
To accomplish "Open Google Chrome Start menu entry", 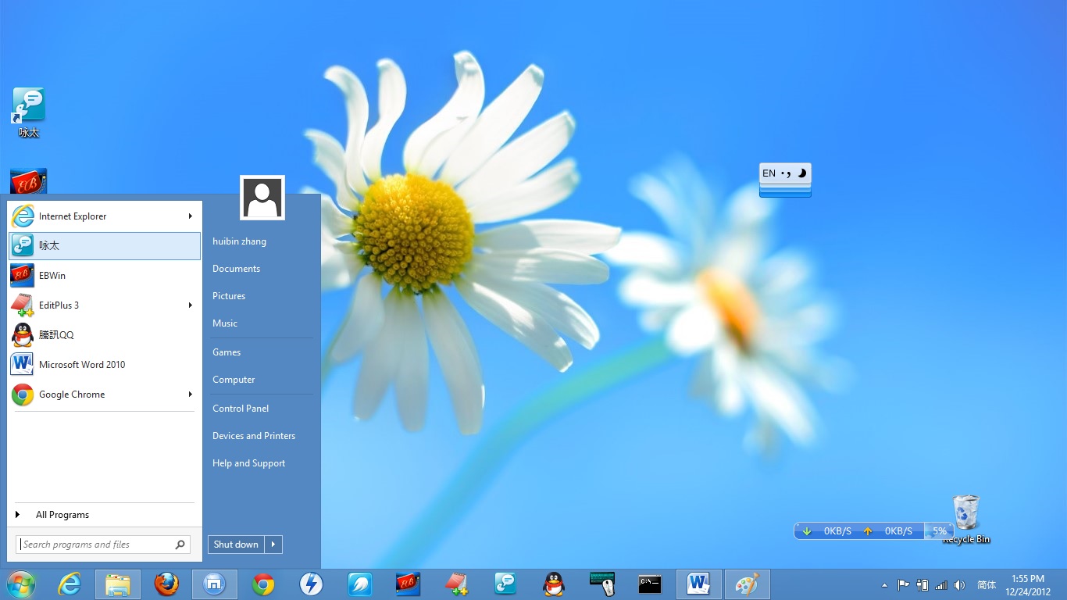I will (x=105, y=395).
